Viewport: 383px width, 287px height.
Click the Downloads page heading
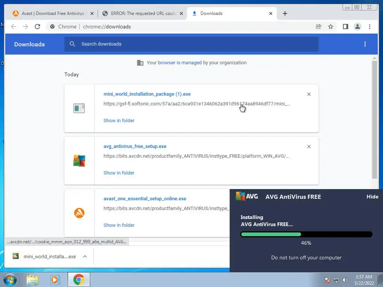tap(29, 44)
